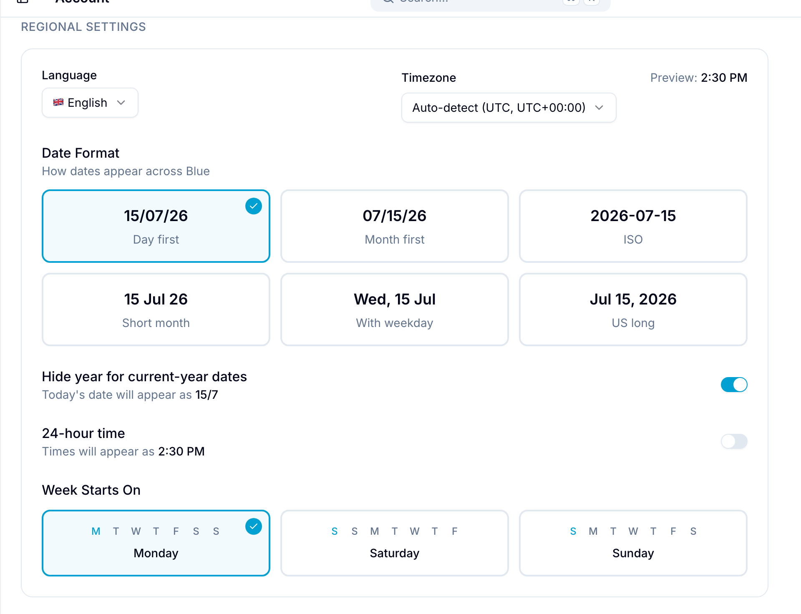Click the REGIONAL SETTINGS heading
801x614 pixels.
coord(83,27)
